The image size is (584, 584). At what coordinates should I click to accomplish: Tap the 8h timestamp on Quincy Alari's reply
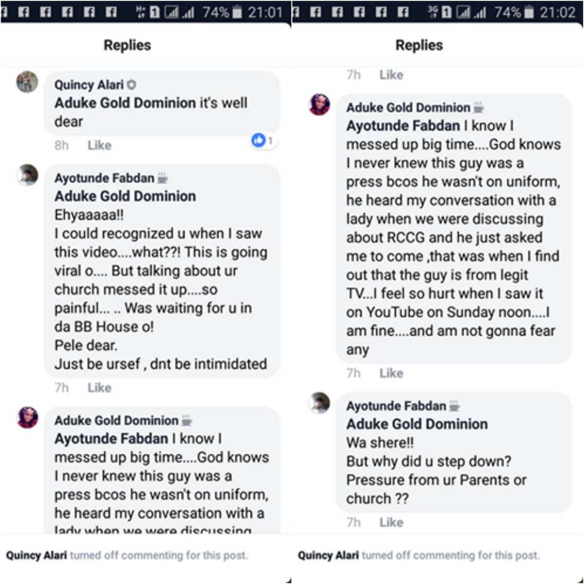point(61,145)
